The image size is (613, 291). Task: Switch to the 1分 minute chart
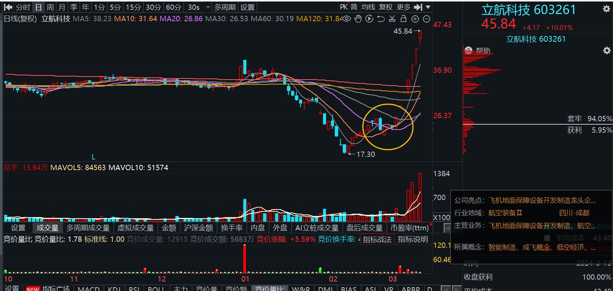point(99,7)
